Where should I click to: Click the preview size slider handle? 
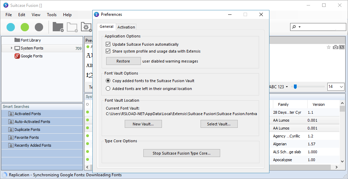click(x=295, y=87)
